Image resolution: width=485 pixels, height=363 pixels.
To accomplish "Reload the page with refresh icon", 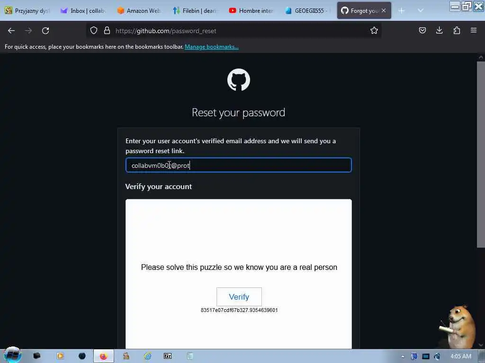I will pos(45,31).
